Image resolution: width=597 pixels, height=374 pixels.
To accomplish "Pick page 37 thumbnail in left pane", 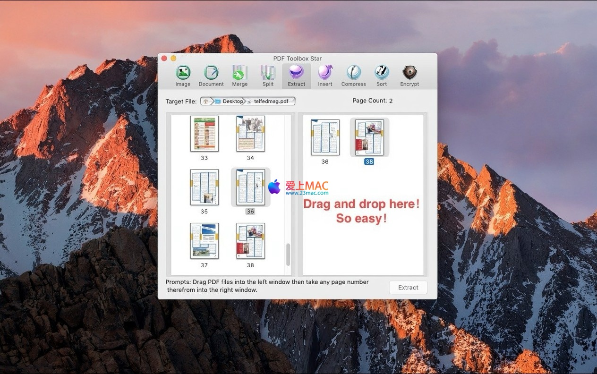I will [205, 241].
